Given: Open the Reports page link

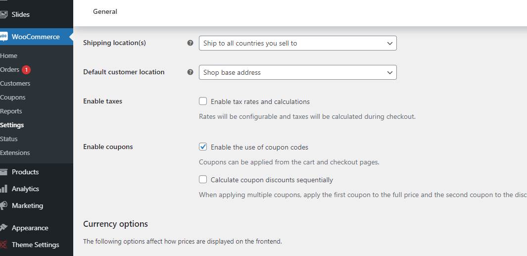Looking at the screenshot, I should pos(11,111).
